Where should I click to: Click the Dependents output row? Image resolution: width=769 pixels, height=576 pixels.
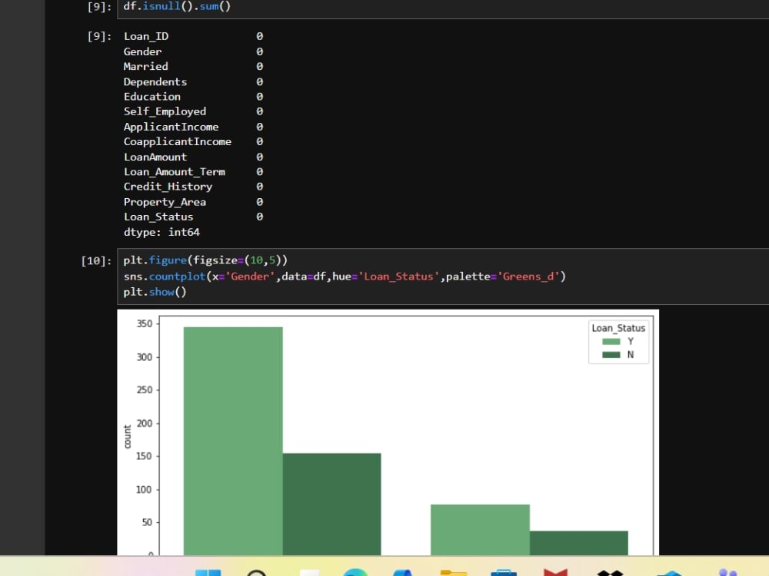193,82
